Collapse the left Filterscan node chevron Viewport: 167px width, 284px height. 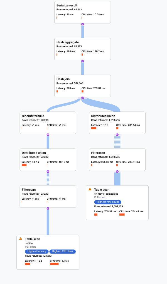[x=48, y=208]
